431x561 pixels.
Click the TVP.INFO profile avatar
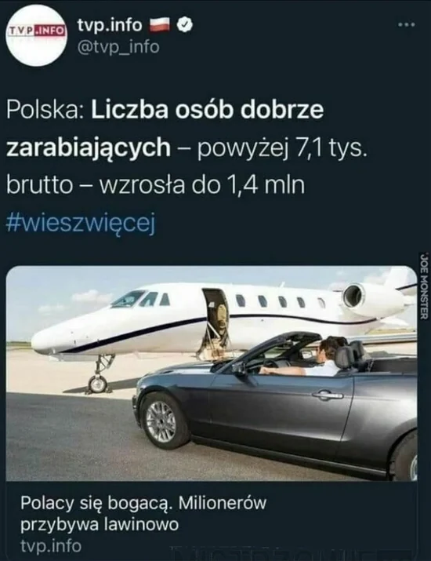pos(37,37)
